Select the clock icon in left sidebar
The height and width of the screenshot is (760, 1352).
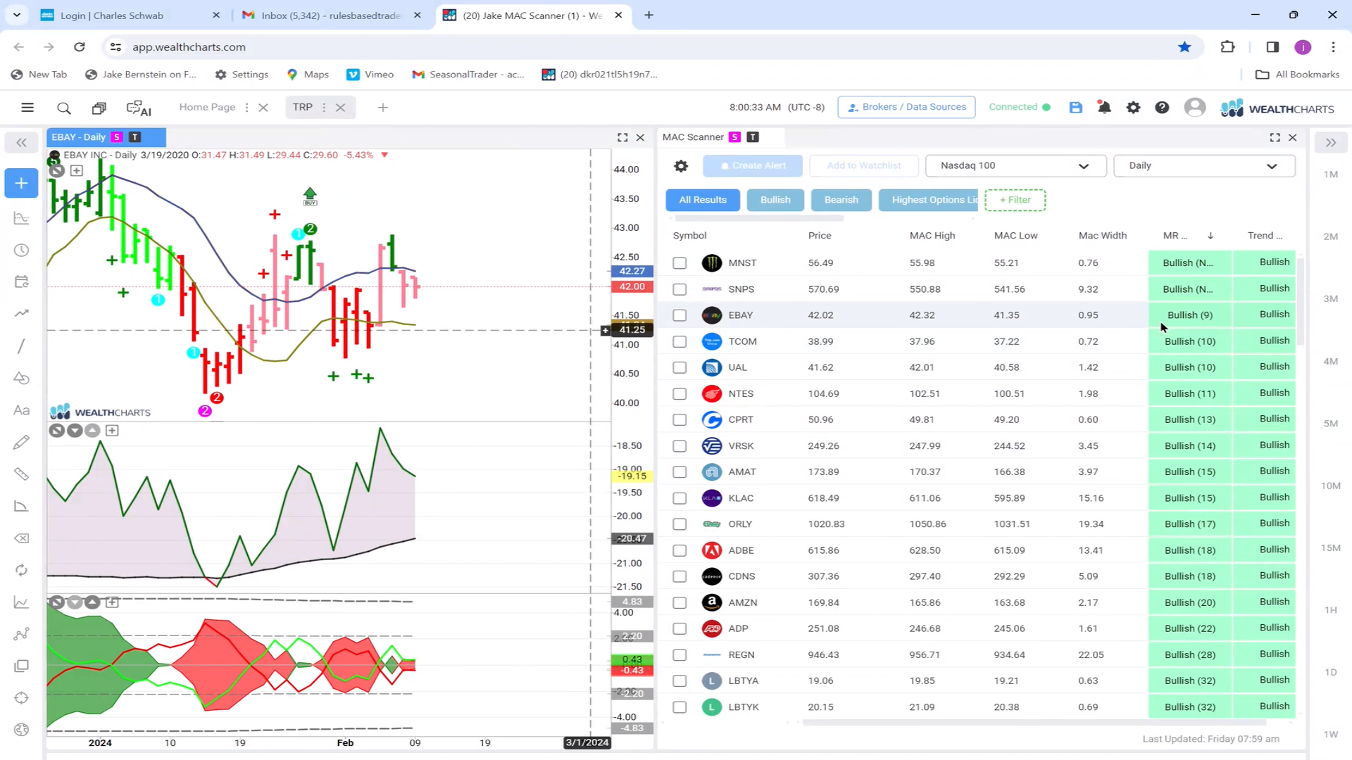pyautogui.click(x=21, y=251)
